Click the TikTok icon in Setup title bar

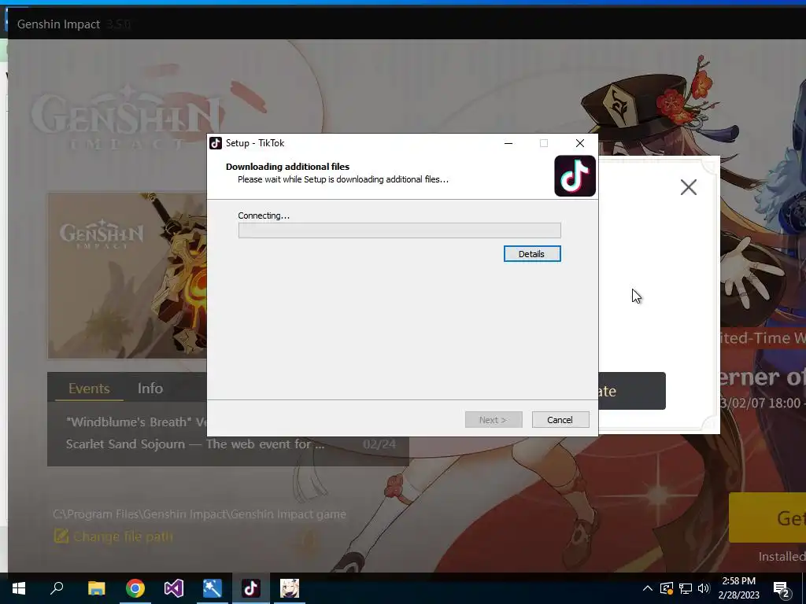click(216, 143)
